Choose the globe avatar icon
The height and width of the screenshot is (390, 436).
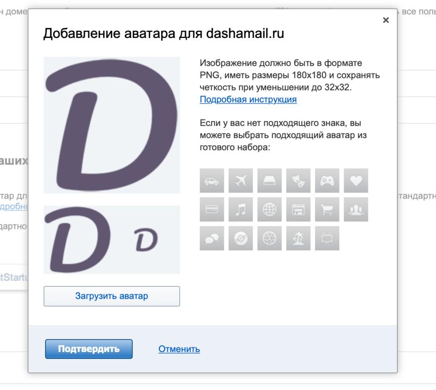click(x=270, y=209)
